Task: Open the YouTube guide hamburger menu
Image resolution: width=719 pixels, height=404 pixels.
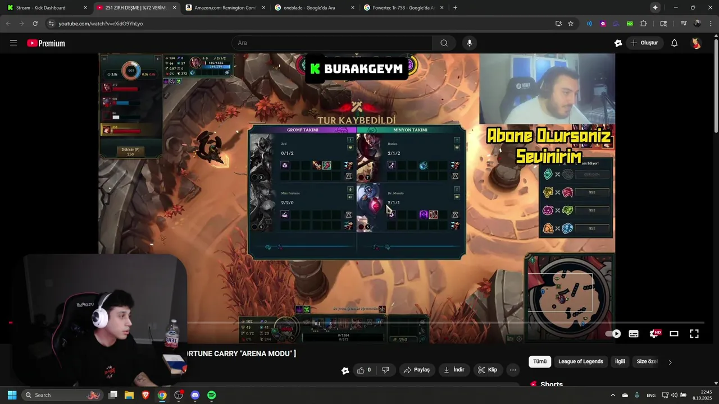Action: pyautogui.click(x=13, y=43)
